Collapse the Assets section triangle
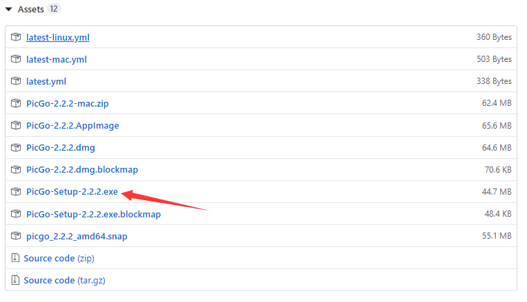Viewport: 527px width, 302px height. coord(9,10)
